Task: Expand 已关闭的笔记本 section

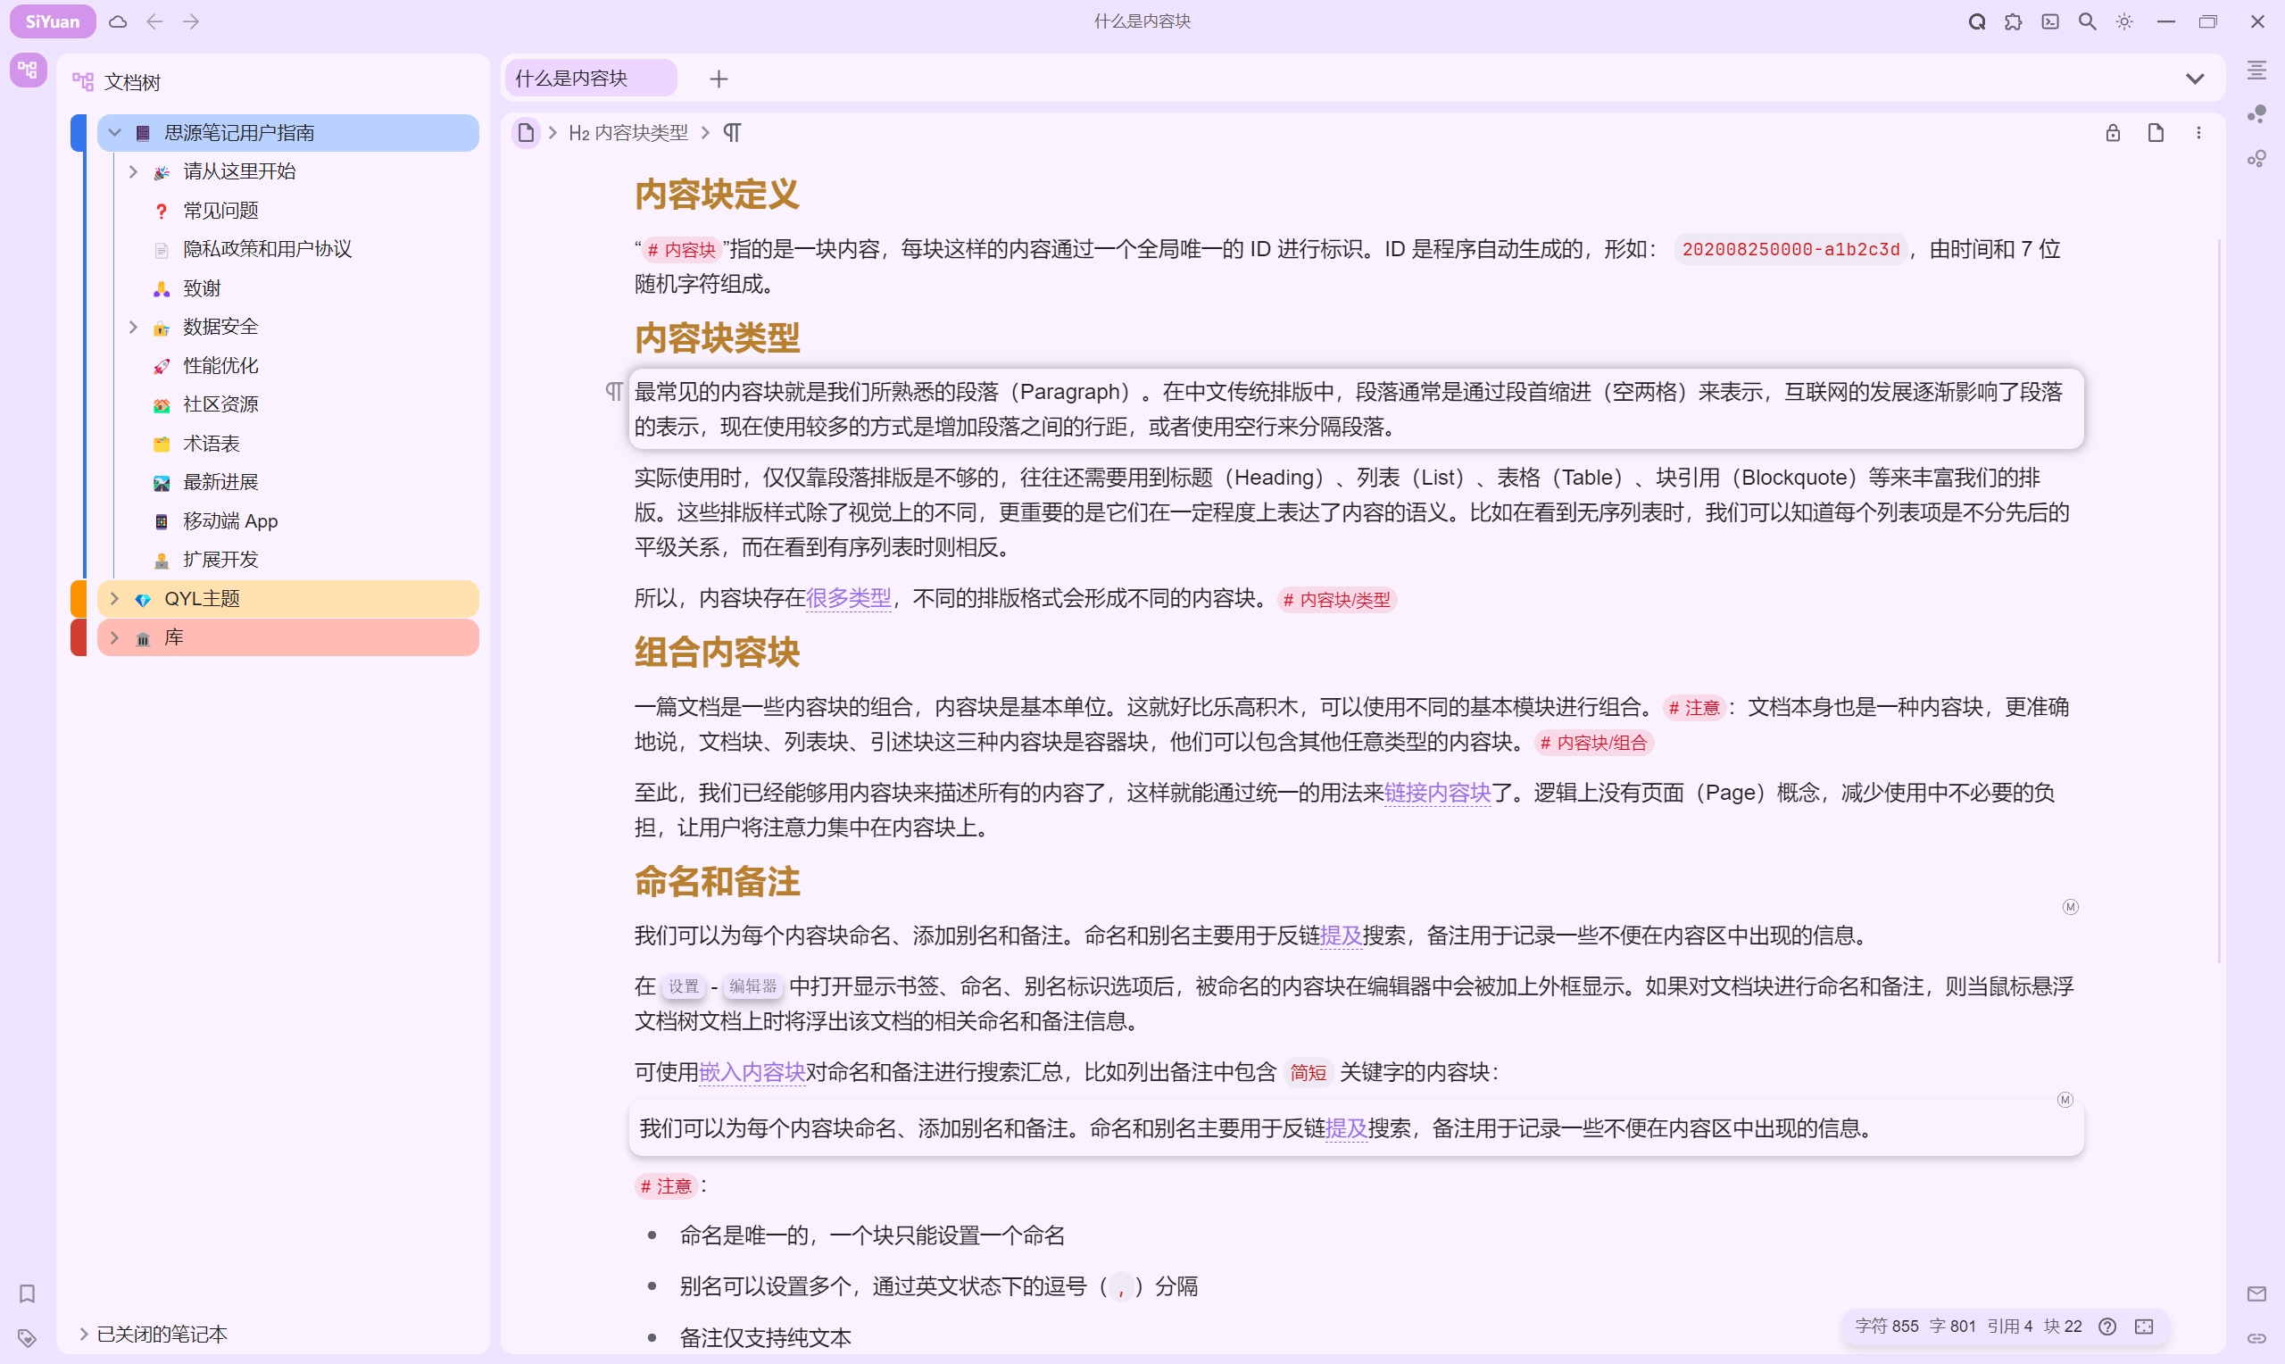Action: (84, 1333)
